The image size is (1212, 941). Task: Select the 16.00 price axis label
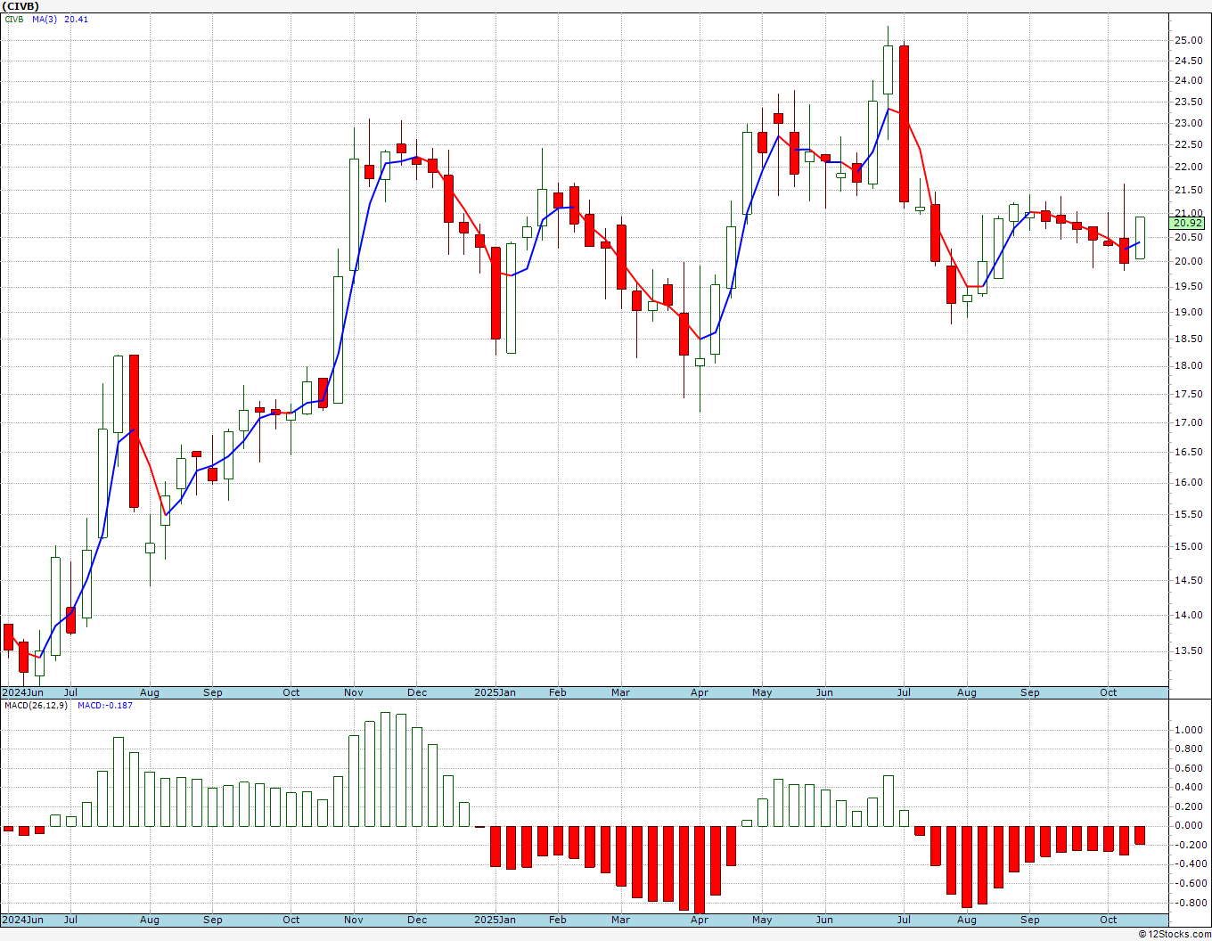tap(1188, 482)
